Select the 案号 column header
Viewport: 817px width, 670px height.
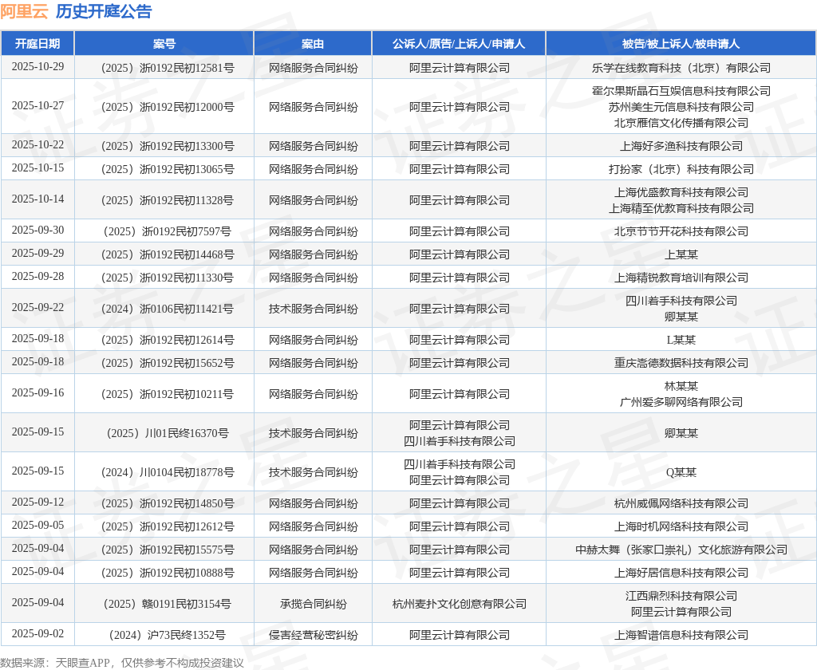coord(164,44)
